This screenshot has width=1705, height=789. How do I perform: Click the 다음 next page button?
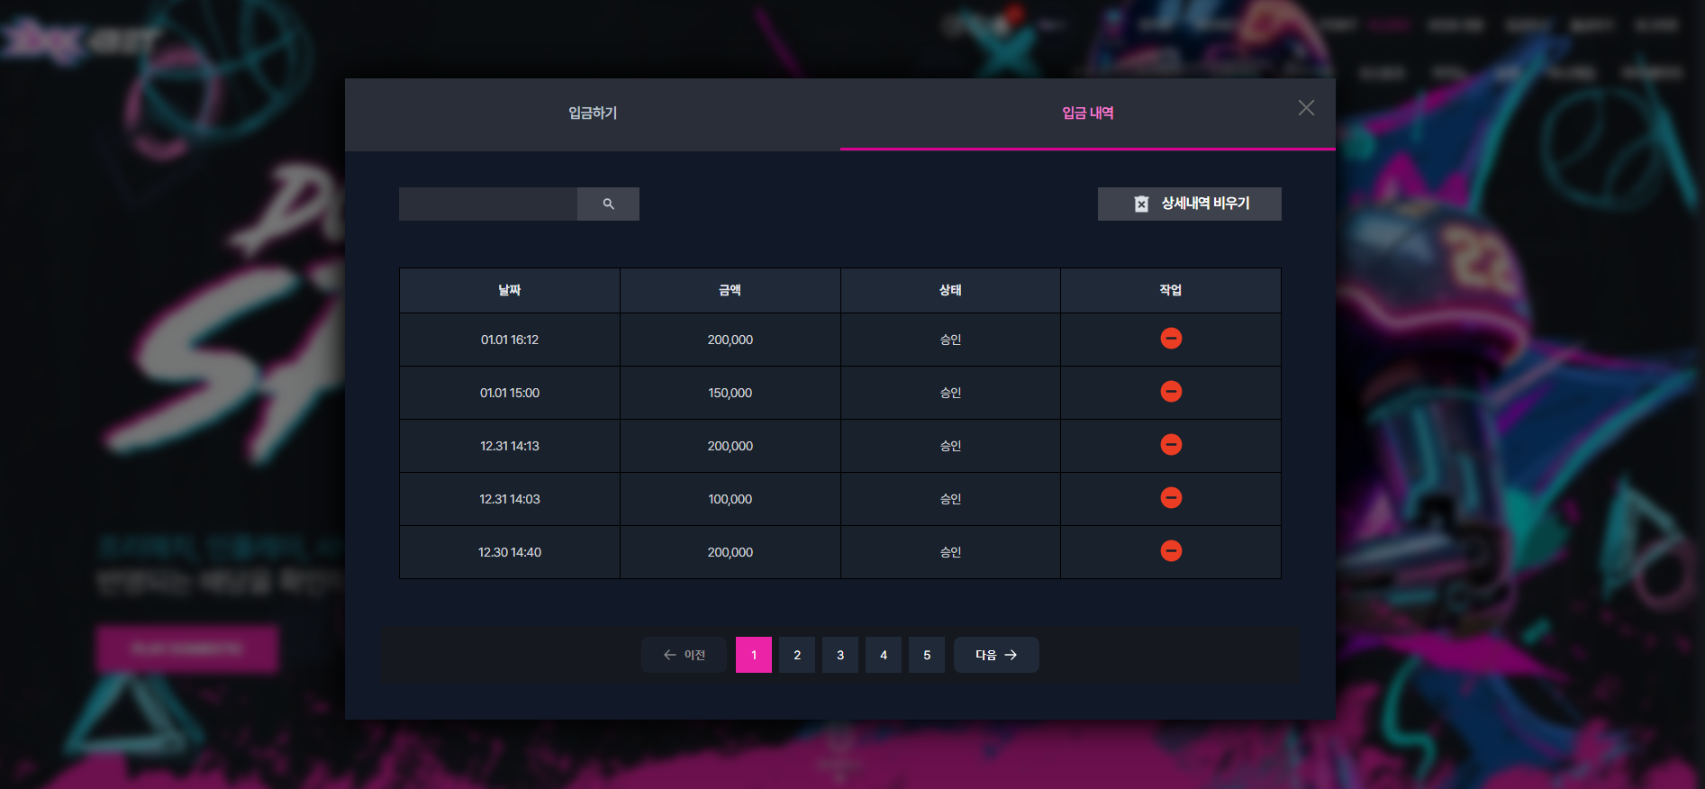[996, 655]
